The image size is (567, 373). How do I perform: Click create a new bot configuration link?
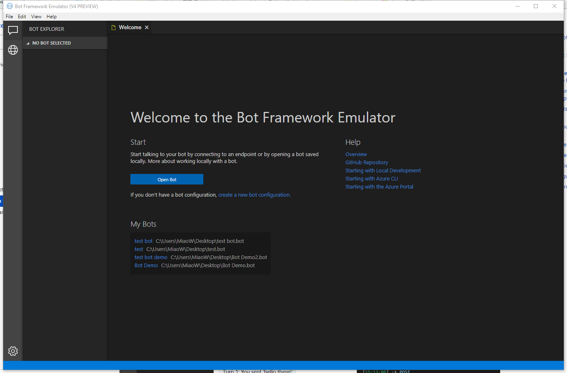point(254,195)
